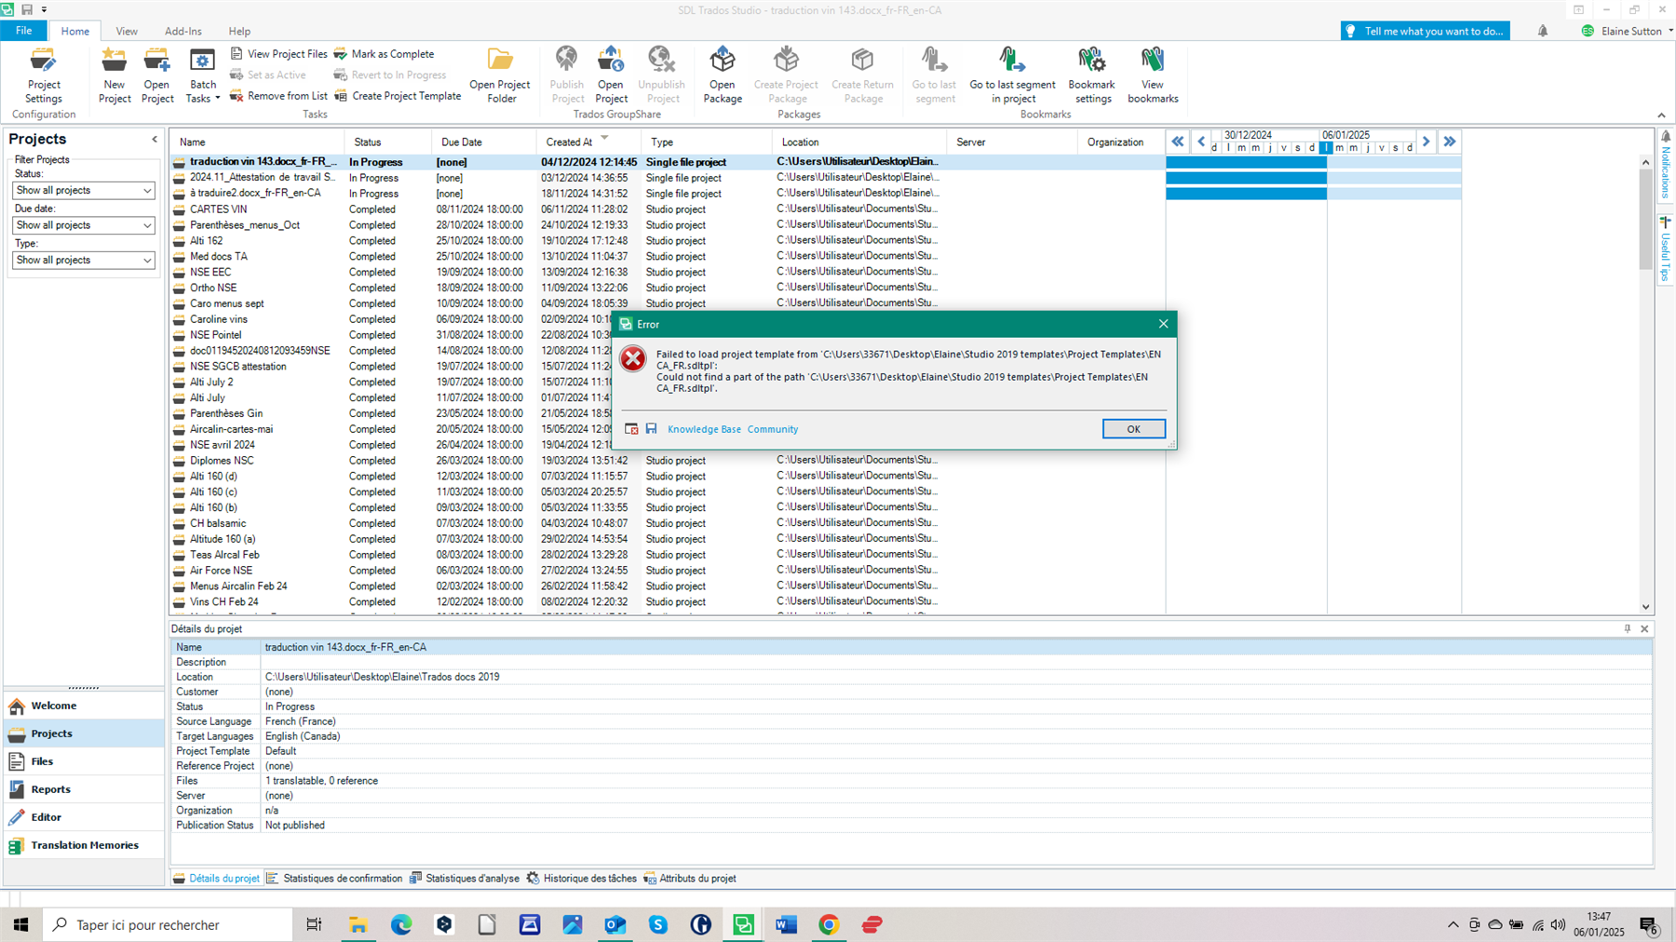Move timeline one step back
The height and width of the screenshot is (942, 1676).
click(x=1201, y=141)
